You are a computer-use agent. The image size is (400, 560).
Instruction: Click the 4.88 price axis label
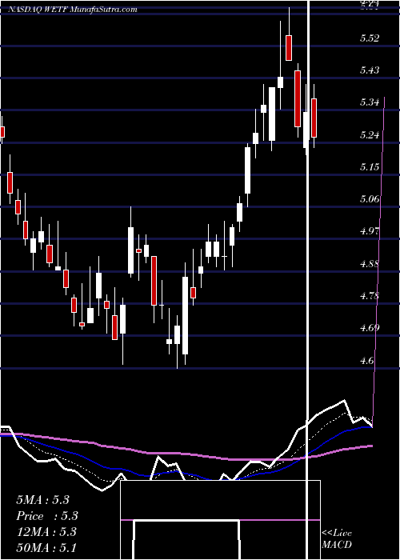pos(370,264)
